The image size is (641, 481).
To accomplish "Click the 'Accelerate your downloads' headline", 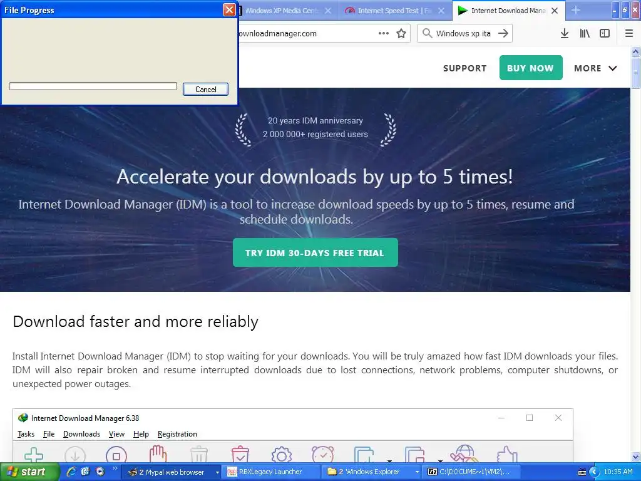I will pyautogui.click(x=314, y=177).
